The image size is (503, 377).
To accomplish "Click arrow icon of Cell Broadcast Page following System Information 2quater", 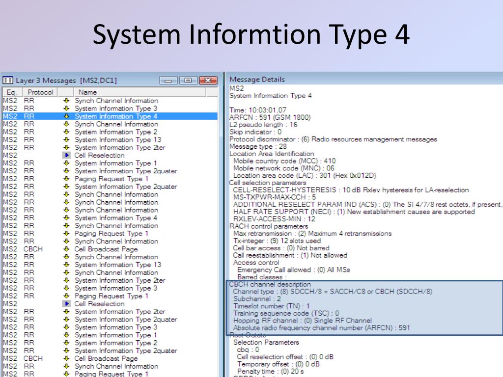I will pos(66,358).
